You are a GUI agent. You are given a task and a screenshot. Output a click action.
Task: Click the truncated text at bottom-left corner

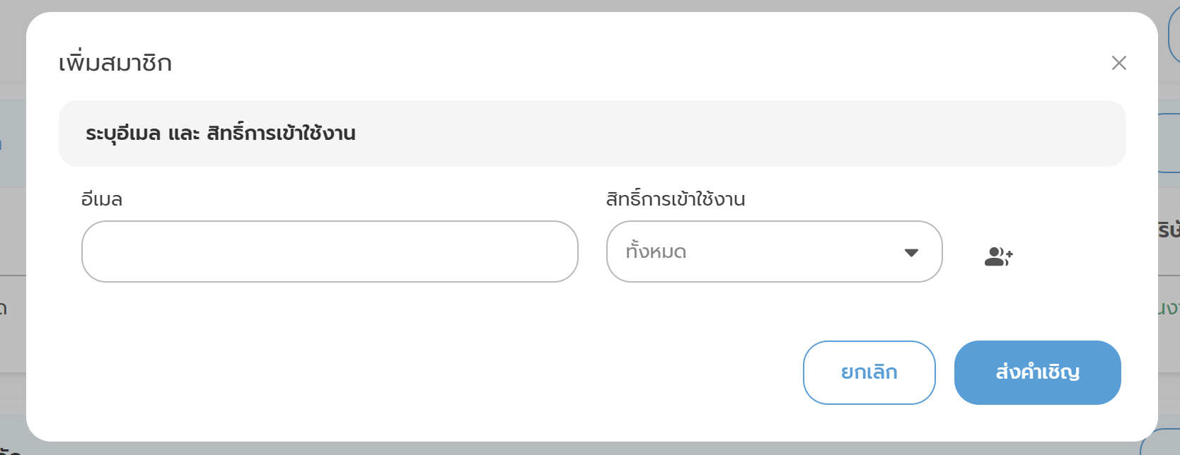(10, 449)
